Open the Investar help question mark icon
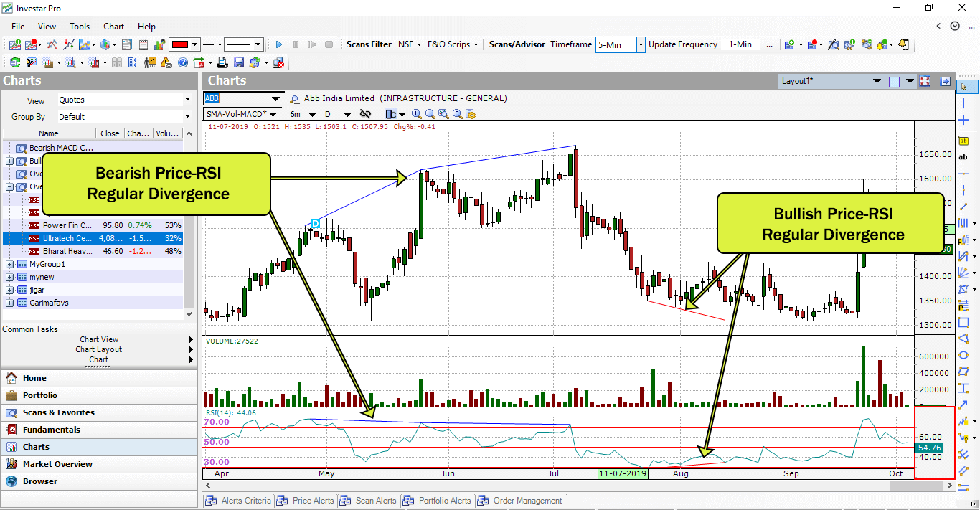The height and width of the screenshot is (510, 980). [183, 62]
